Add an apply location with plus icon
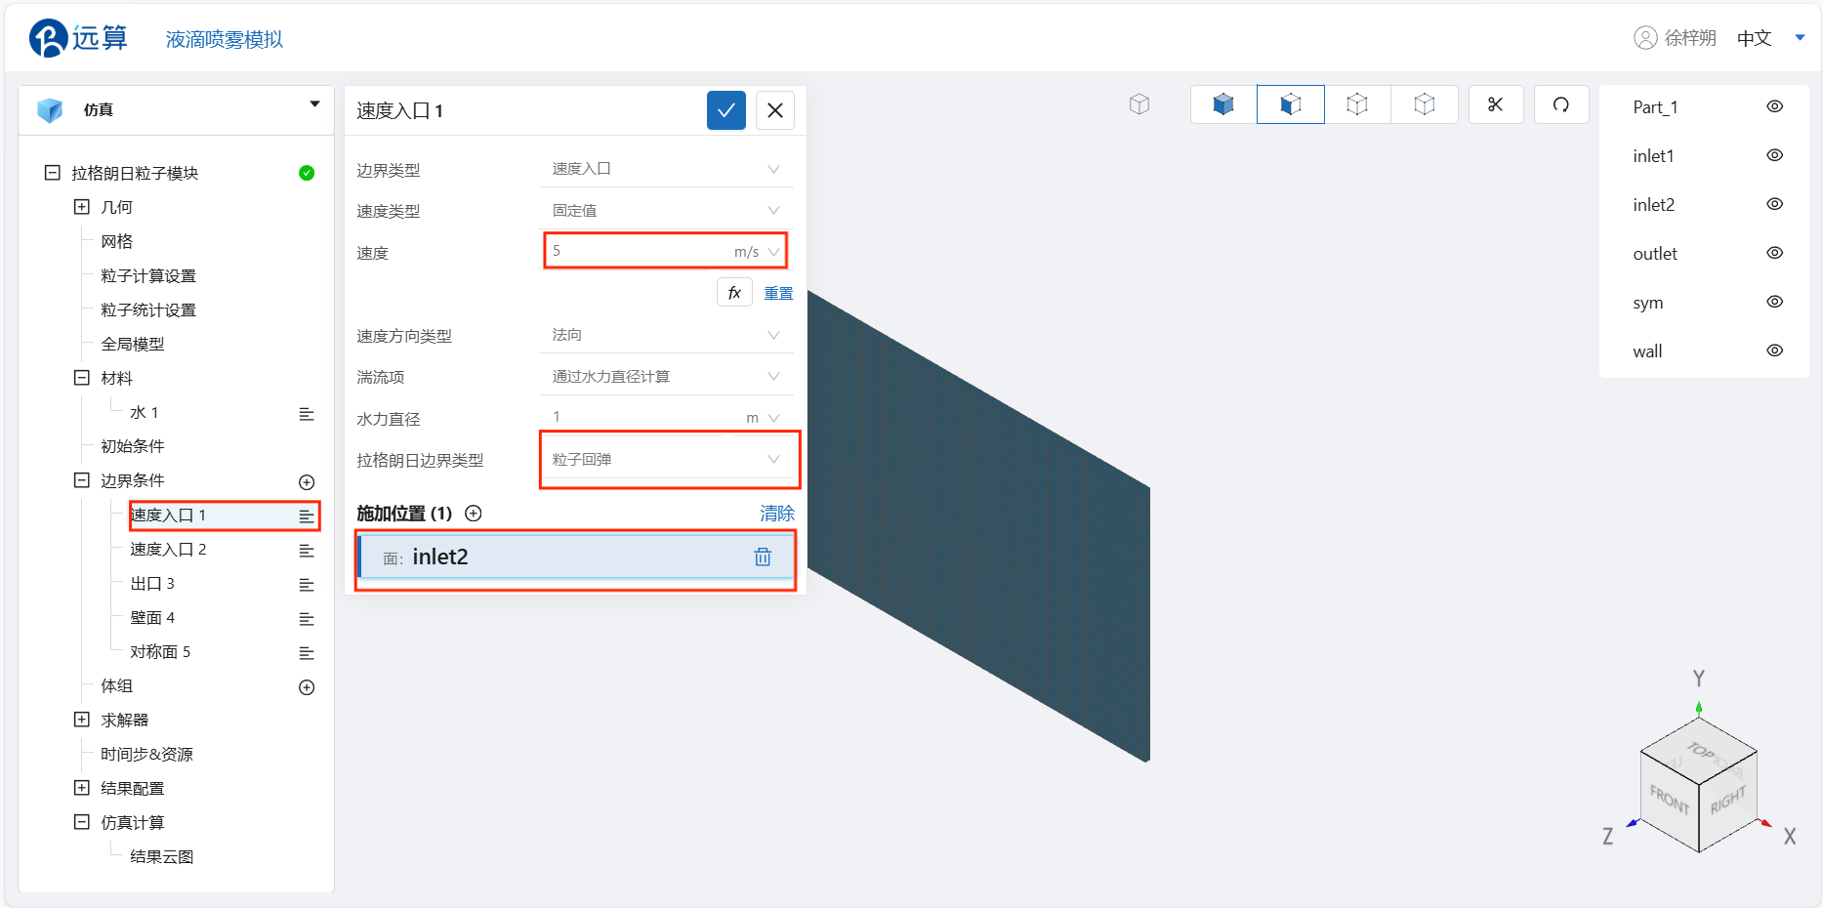Viewport: 1823px width, 908px height. (474, 514)
